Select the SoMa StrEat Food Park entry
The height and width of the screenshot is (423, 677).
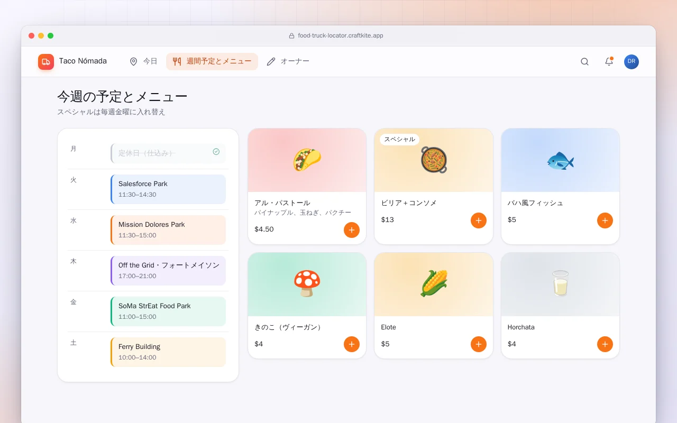168,311
